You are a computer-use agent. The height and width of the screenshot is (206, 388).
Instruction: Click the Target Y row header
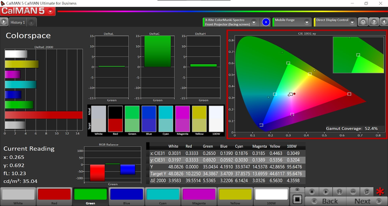[x=158, y=174]
